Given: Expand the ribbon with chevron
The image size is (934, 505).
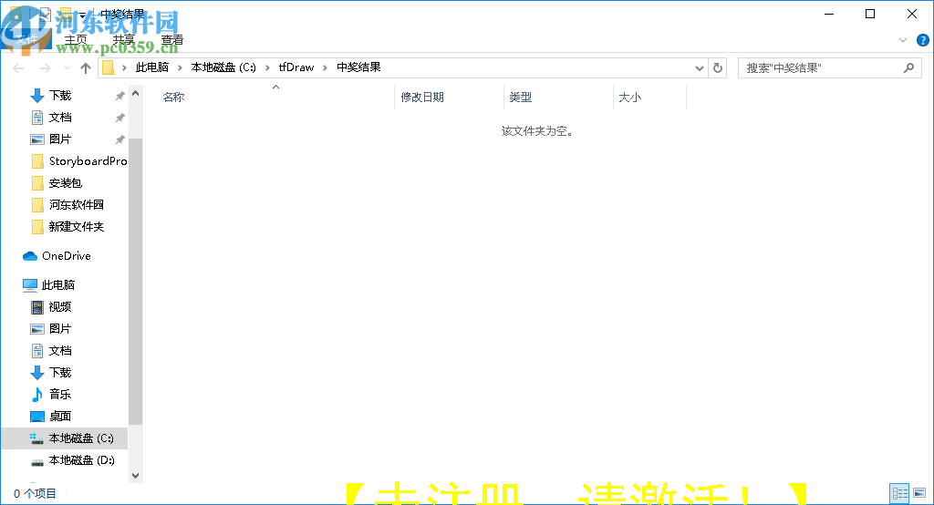Looking at the screenshot, I should pyautogui.click(x=903, y=40).
